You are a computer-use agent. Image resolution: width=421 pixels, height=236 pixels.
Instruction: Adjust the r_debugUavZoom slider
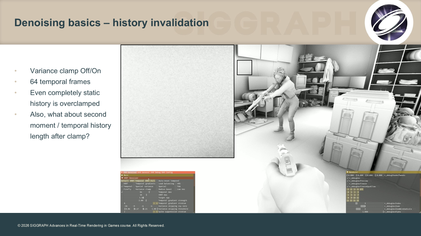pos(365,206)
